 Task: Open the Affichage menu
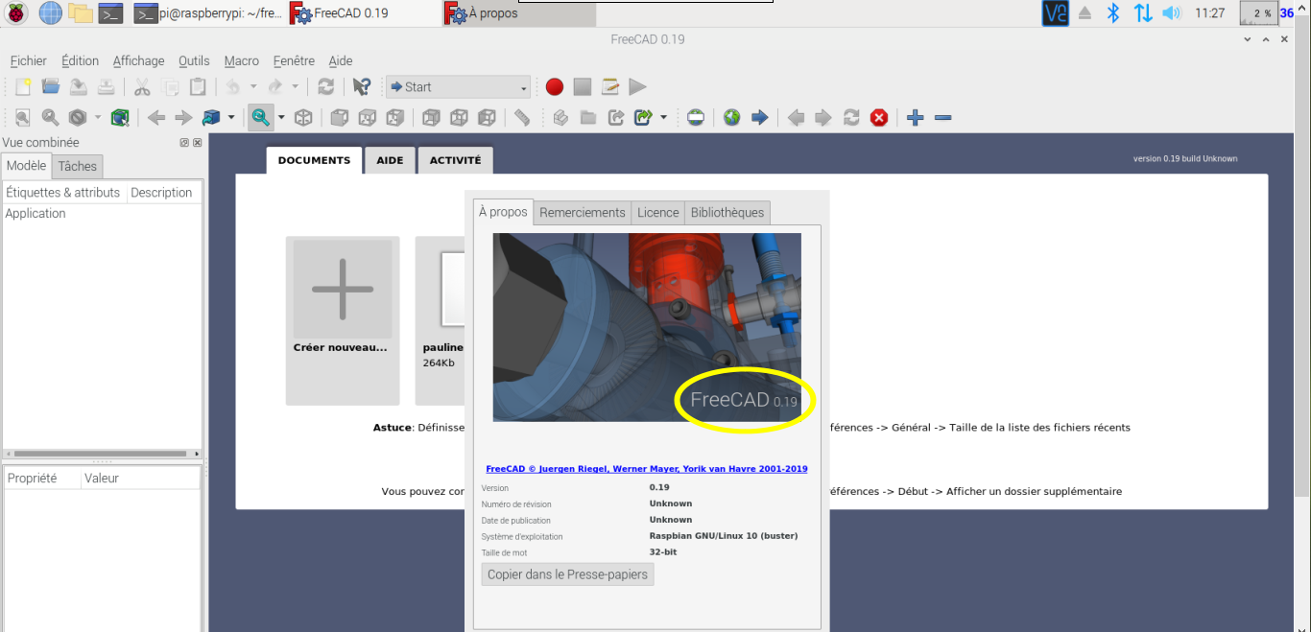(138, 60)
